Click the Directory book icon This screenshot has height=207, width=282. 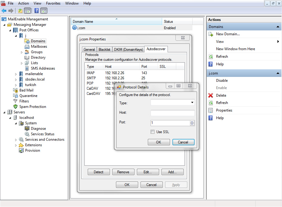click(x=27, y=57)
